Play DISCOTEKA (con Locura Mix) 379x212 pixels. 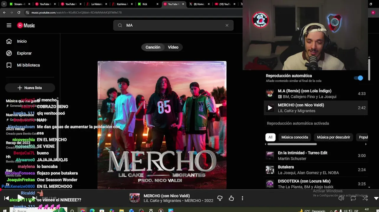click(x=315, y=184)
